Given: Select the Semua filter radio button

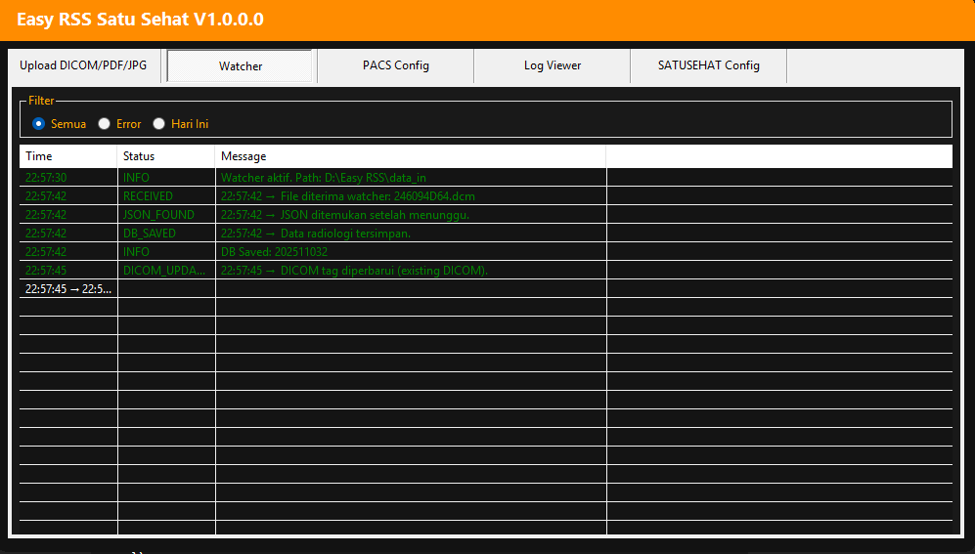Looking at the screenshot, I should tap(39, 124).
